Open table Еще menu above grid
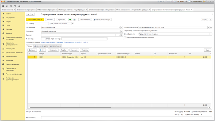Image resolution: width=215 pixels, height=121 pixels. tap(207, 50)
